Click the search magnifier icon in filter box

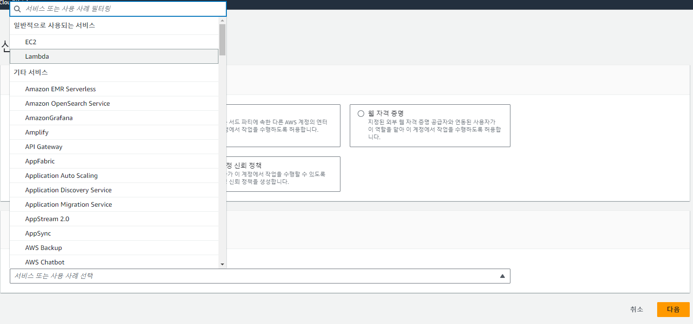coord(18,9)
